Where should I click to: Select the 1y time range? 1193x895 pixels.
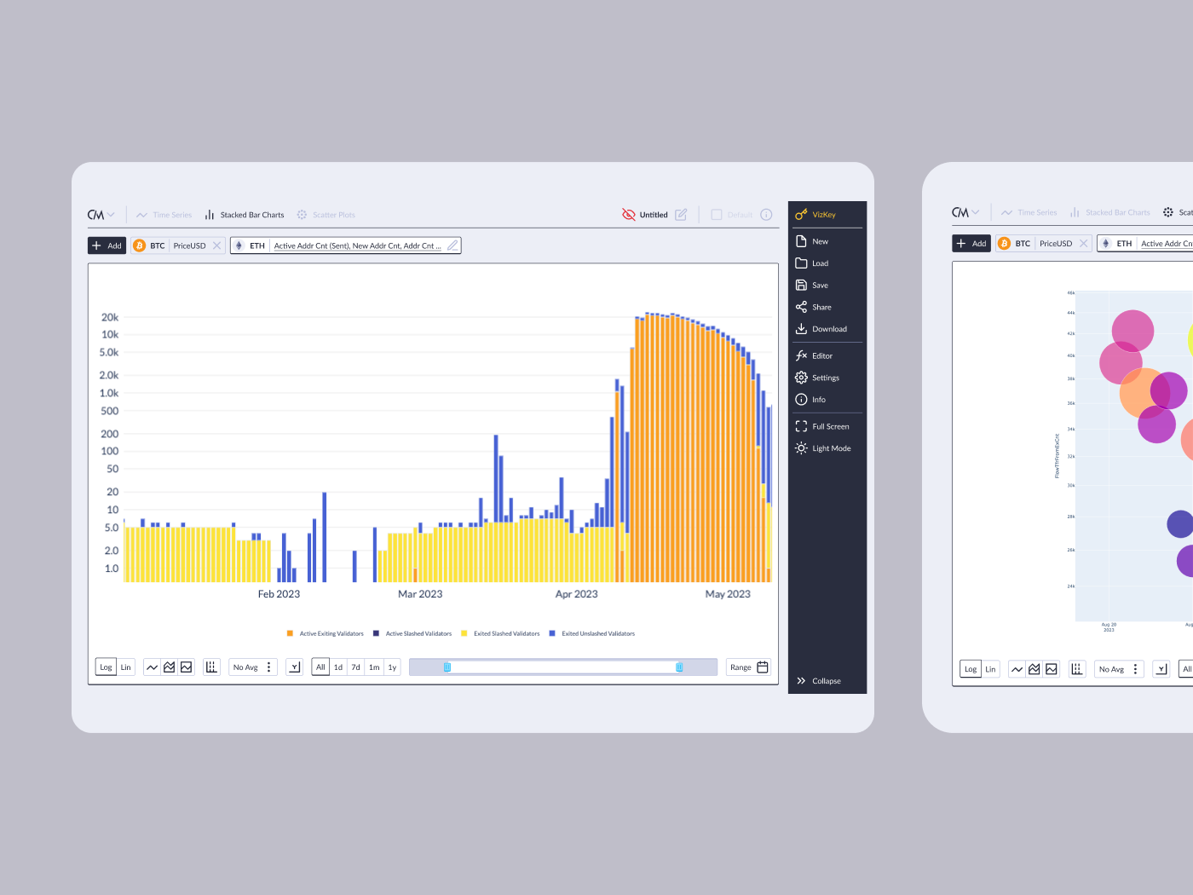[x=392, y=667]
